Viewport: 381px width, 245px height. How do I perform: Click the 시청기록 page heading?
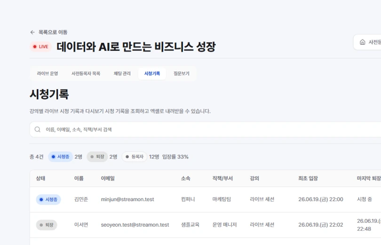tap(49, 94)
